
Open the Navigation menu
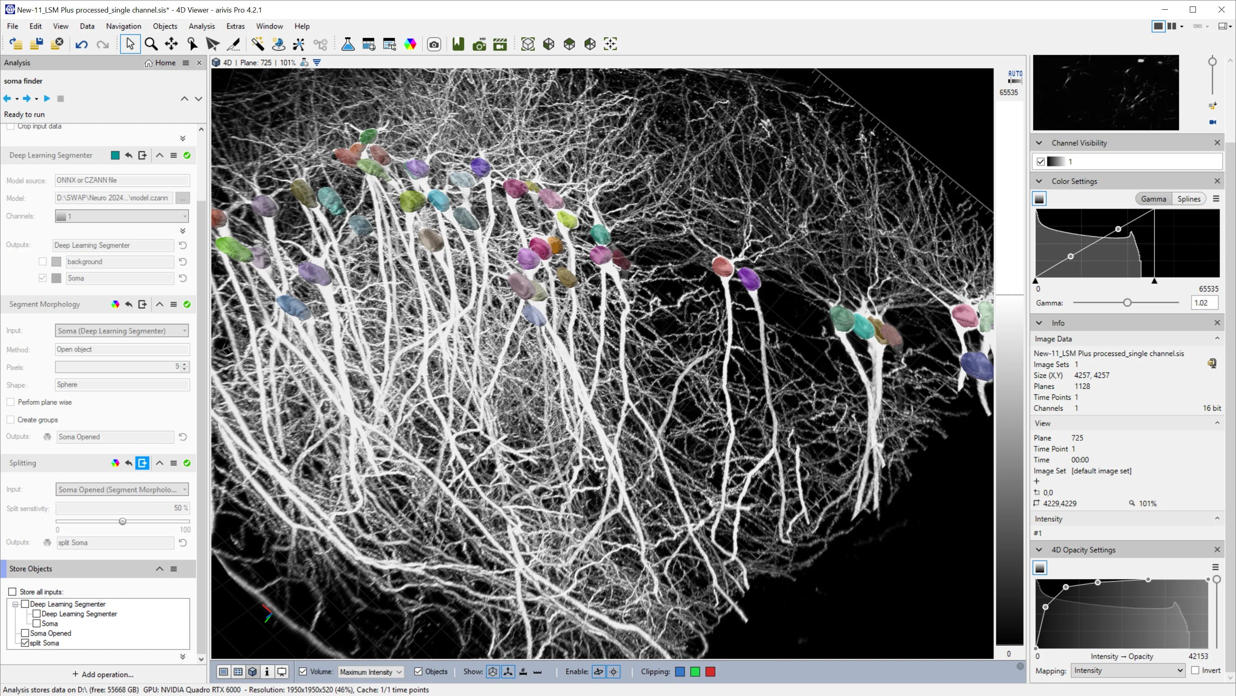123,26
